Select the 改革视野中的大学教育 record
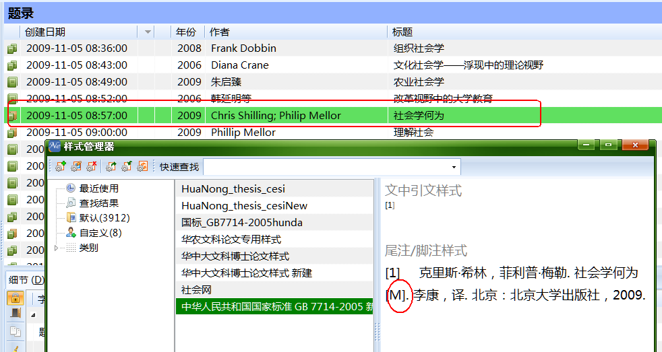This screenshot has height=352, width=662. coord(444,99)
